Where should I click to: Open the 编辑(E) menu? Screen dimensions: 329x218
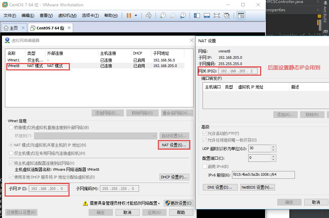[x=28, y=16]
